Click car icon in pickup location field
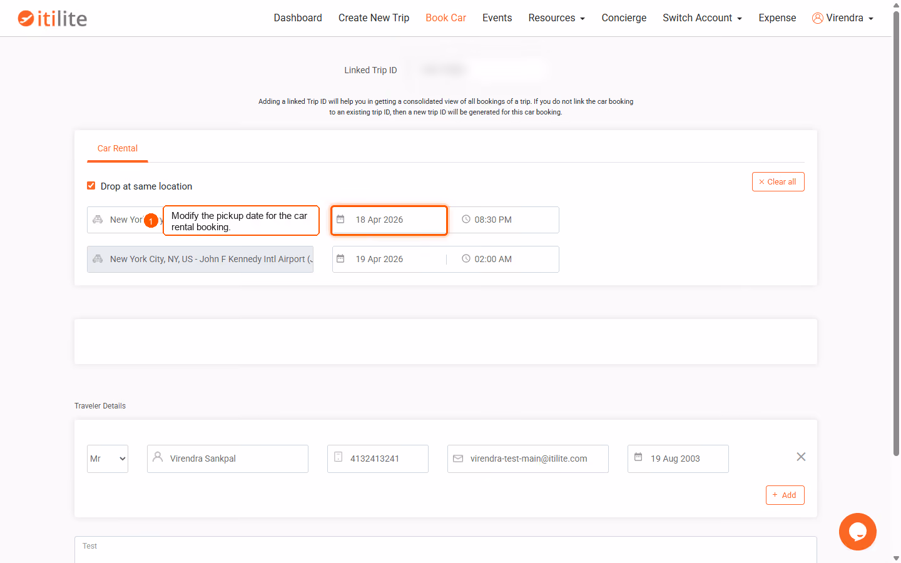The width and height of the screenshot is (901, 563). click(x=98, y=219)
